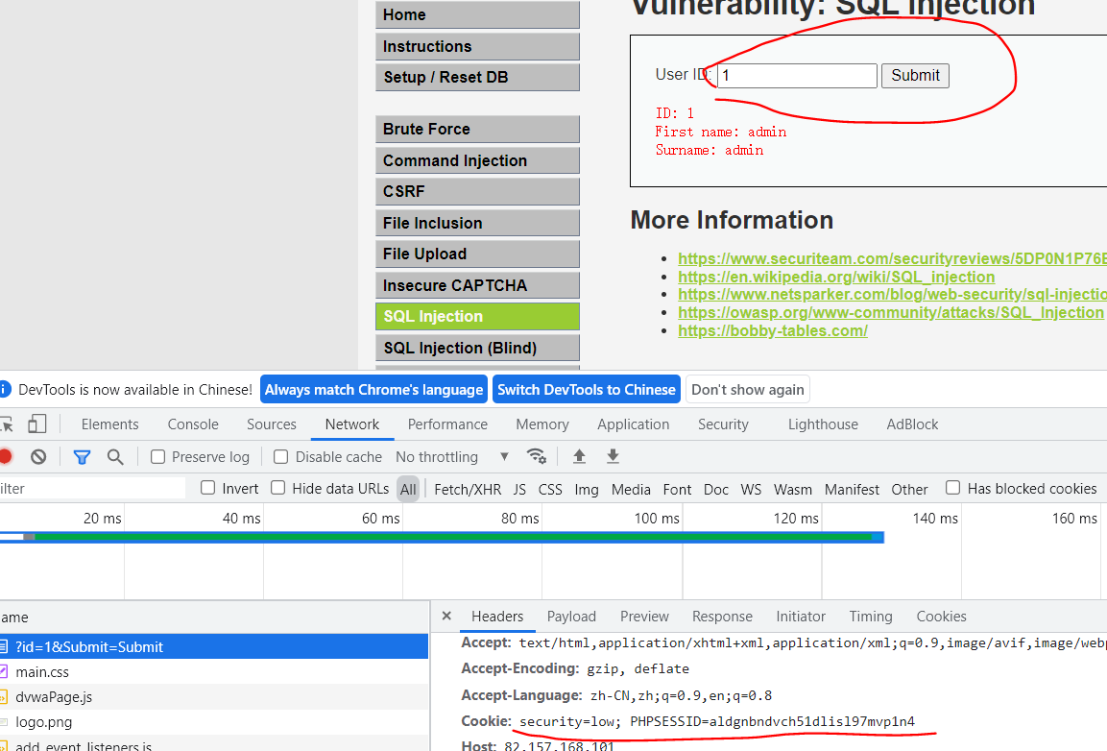Screen dimensions: 1107x751
Task: Click import HAR file upload icon
Action: (579, 456)
